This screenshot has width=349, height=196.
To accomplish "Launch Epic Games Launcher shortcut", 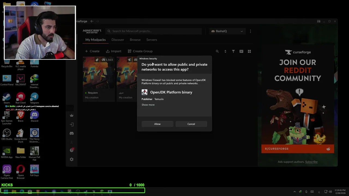I will [7, 118].
